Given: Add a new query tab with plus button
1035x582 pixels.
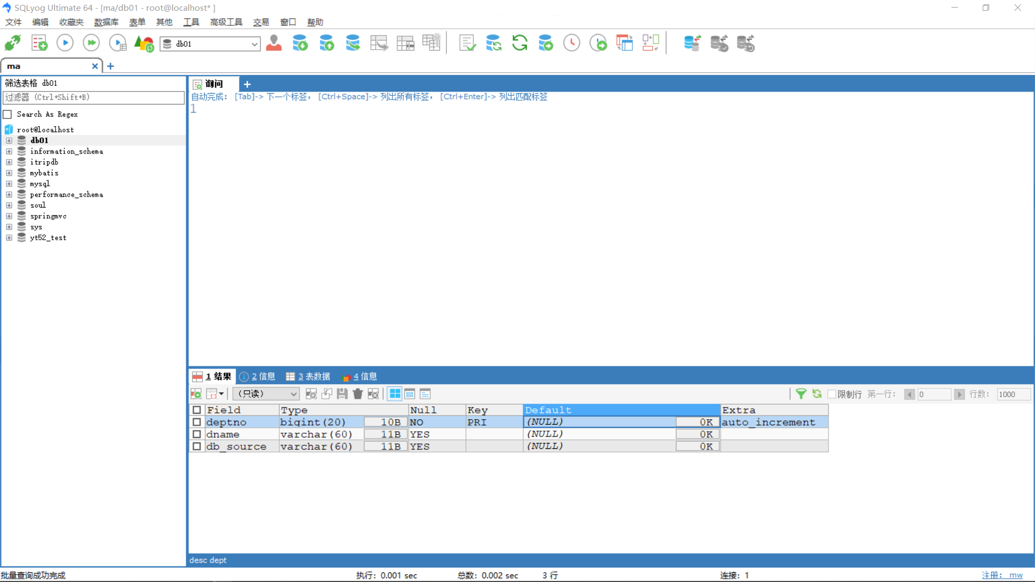Looking at the screenshot, I should point(247,84).
